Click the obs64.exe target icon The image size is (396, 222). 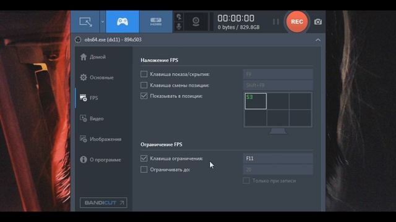pyautogui.click(x=78, y=39)
